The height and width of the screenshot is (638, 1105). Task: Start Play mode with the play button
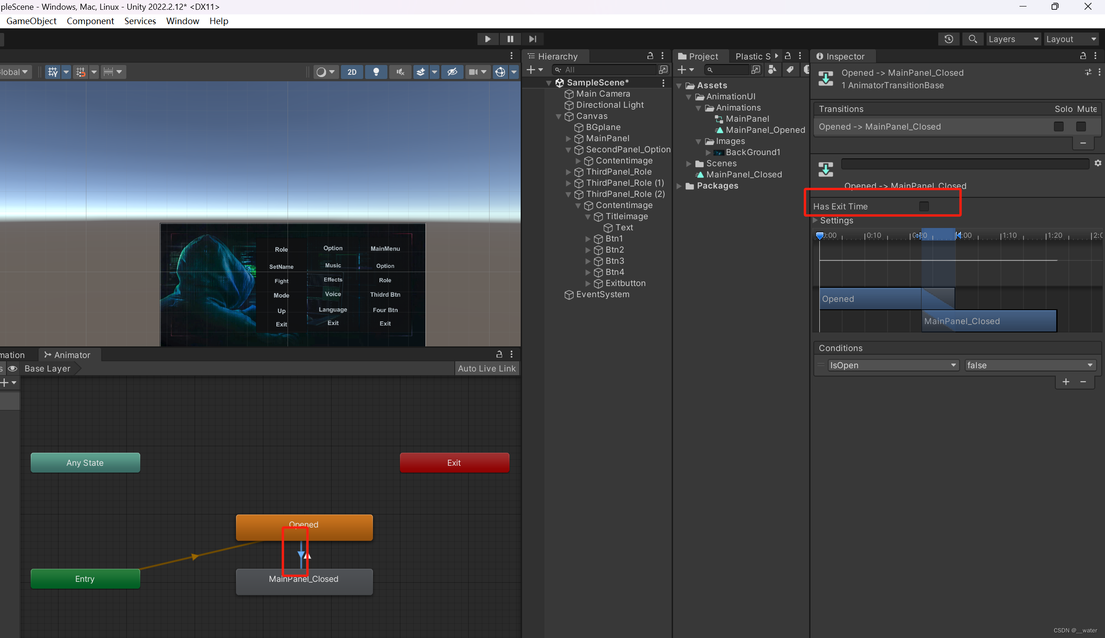point(488,39)
